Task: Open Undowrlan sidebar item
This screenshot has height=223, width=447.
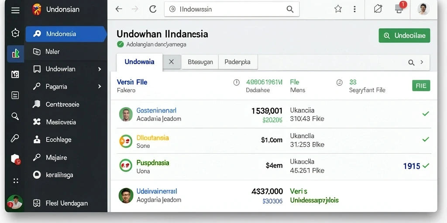Action: coord(66,69)
